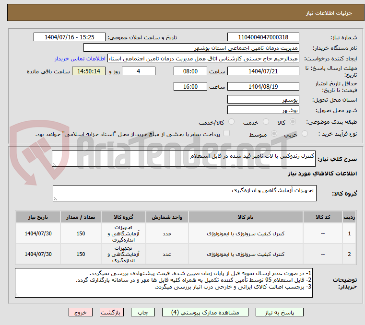Click the remaining time field 14:50:14

pyautogui.click(x=89, y=71)
